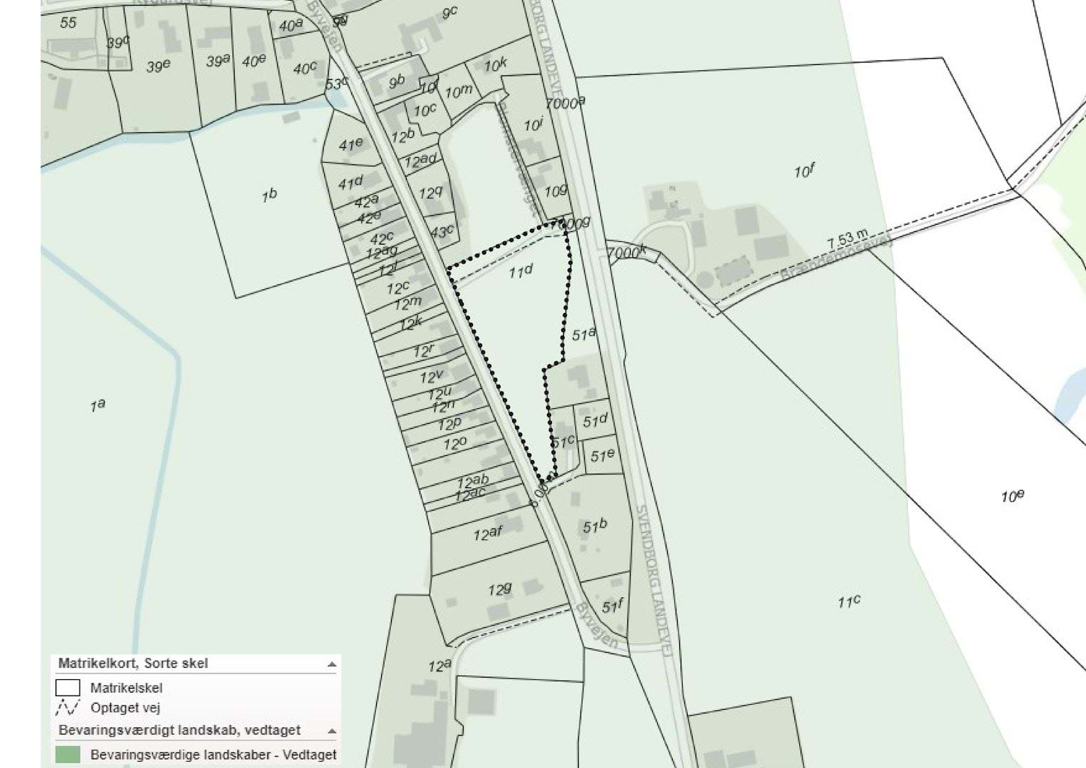1086x768 pixels.
Task: Click the Optaget vej dashed line symbol
Action: (68, 708)
